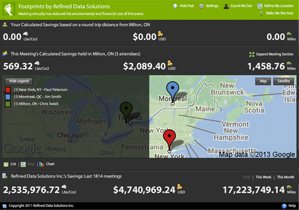Click legend entry Montreal, QC - Jim Smith
Screen dimensions: 299x210
click(37, 97)
